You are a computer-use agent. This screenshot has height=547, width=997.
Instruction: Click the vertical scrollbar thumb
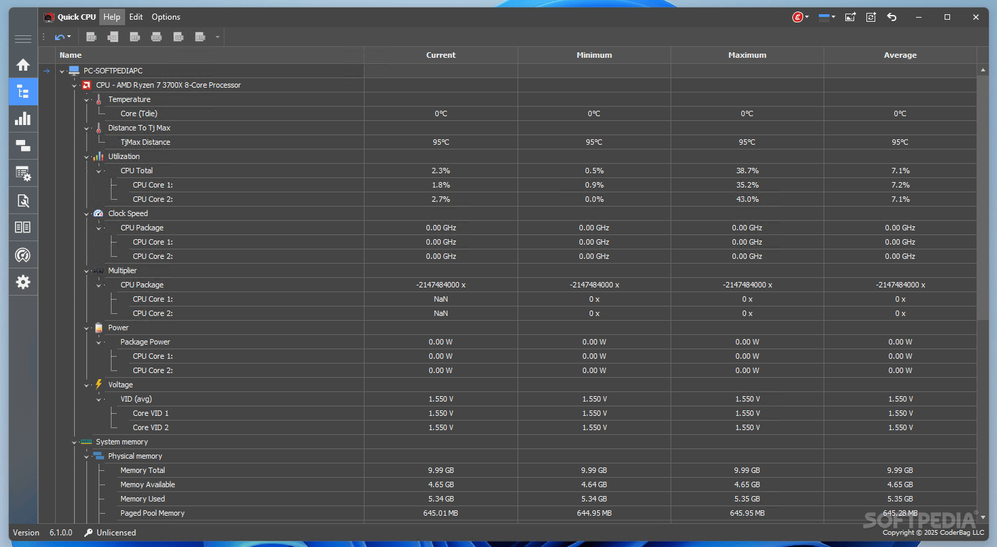click(983, 197)
